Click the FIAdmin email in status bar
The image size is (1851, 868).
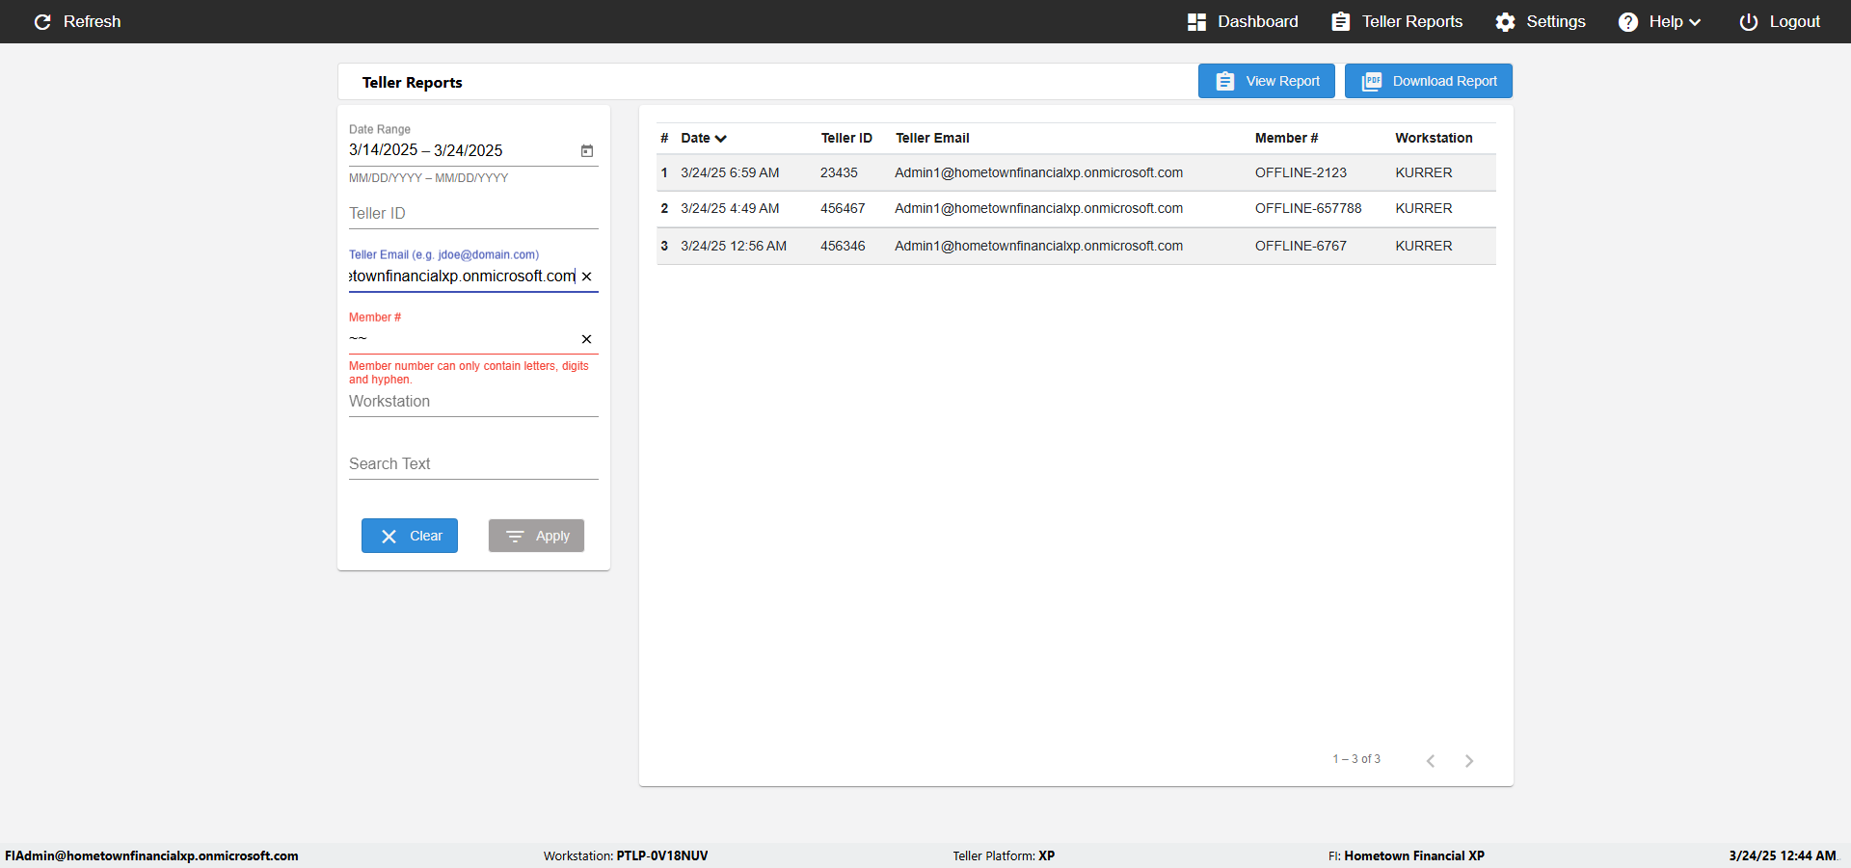(x=151, y=855)
